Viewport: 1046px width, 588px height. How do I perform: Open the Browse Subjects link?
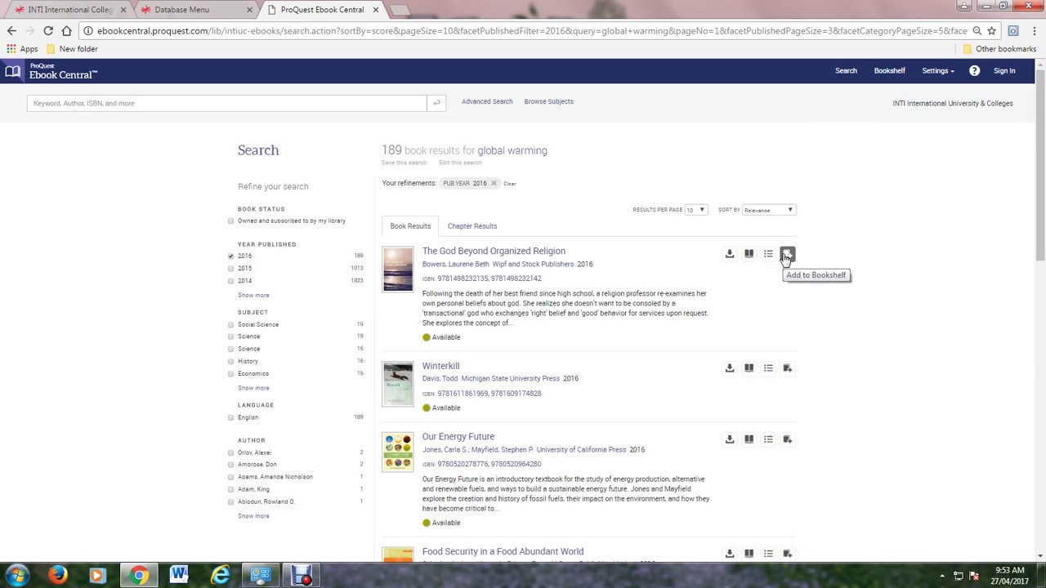(548, 102)
